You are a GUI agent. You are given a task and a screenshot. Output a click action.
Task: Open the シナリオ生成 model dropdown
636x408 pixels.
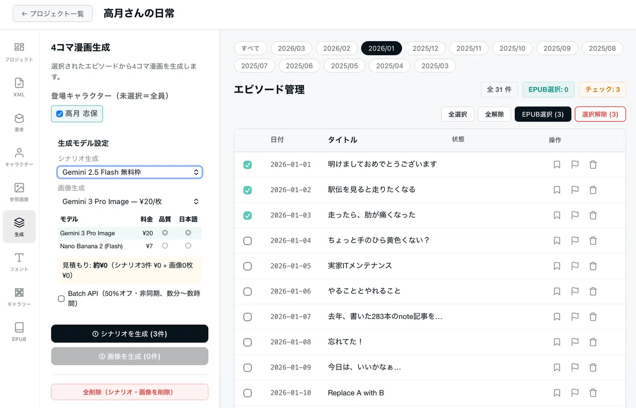point(130,172)
